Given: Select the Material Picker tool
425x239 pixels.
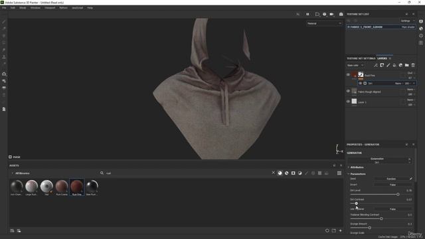Looking at the screenshot, I should [4, 64].
